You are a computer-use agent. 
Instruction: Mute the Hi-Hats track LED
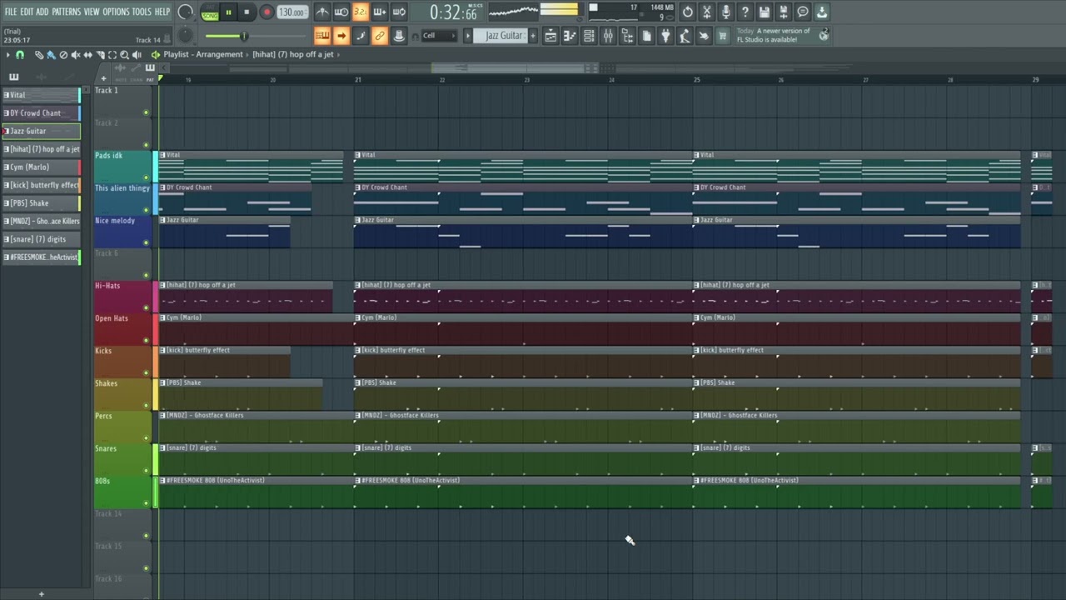(146, 307)
